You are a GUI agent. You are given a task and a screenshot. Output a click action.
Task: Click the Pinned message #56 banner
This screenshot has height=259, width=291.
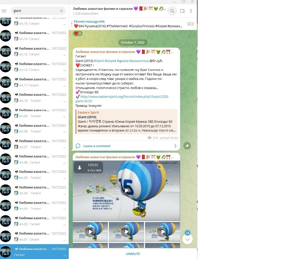(x=128, y=24)
